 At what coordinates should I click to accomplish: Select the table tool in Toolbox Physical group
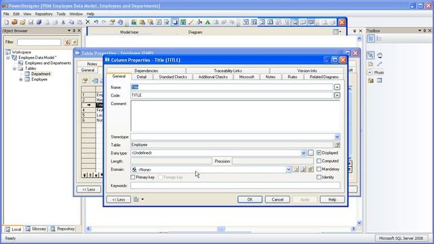[x=380, y=81]
